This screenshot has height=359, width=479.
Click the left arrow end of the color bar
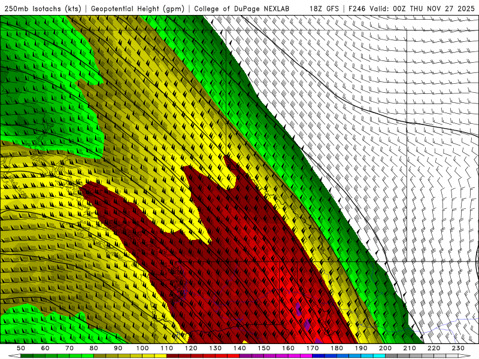pyautogui.click(x=14, y=356)
